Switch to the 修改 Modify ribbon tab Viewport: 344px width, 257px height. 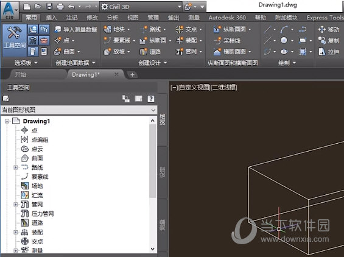click(x=92, y=17)
